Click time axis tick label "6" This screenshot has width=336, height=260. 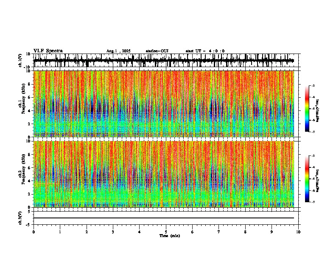tap(193, 232)
